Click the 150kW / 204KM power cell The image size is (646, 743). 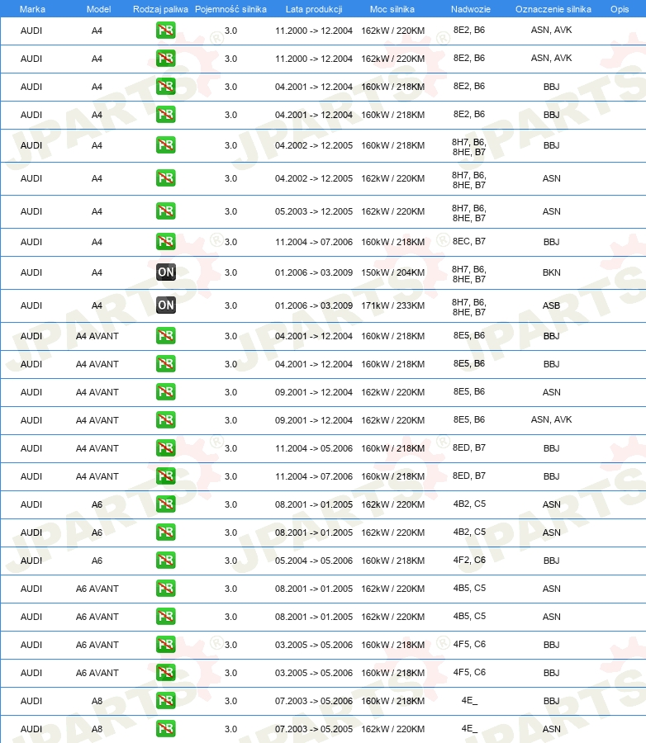[392, 272]
